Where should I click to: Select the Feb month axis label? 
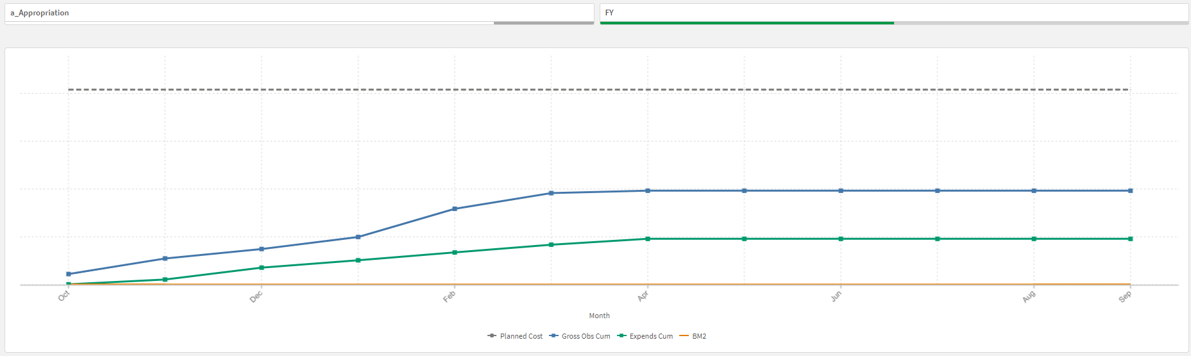(x=449, y=296)
